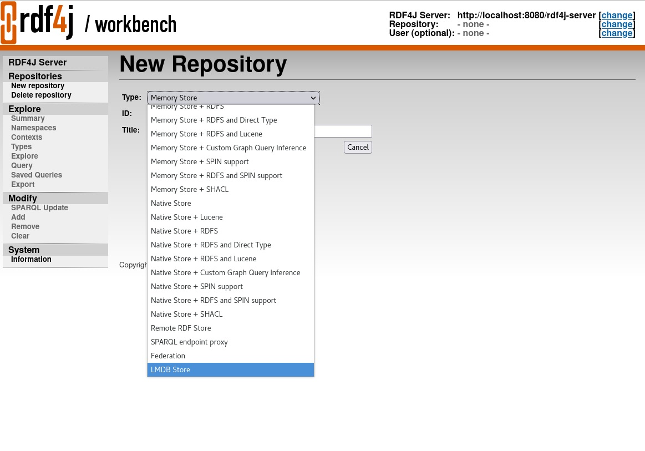Select Native Store + RDFS and Lucene
This screenshot has height=451, width=645.
[230, 259]
